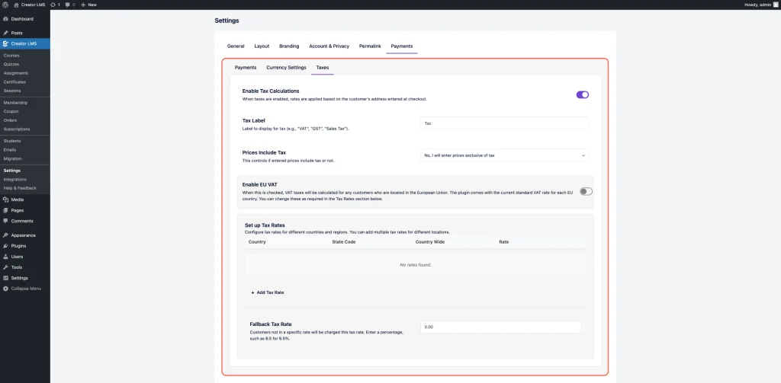Open the Dashboard icon in sidebar
Screen dimensions: 781x383
coord(6,18)
